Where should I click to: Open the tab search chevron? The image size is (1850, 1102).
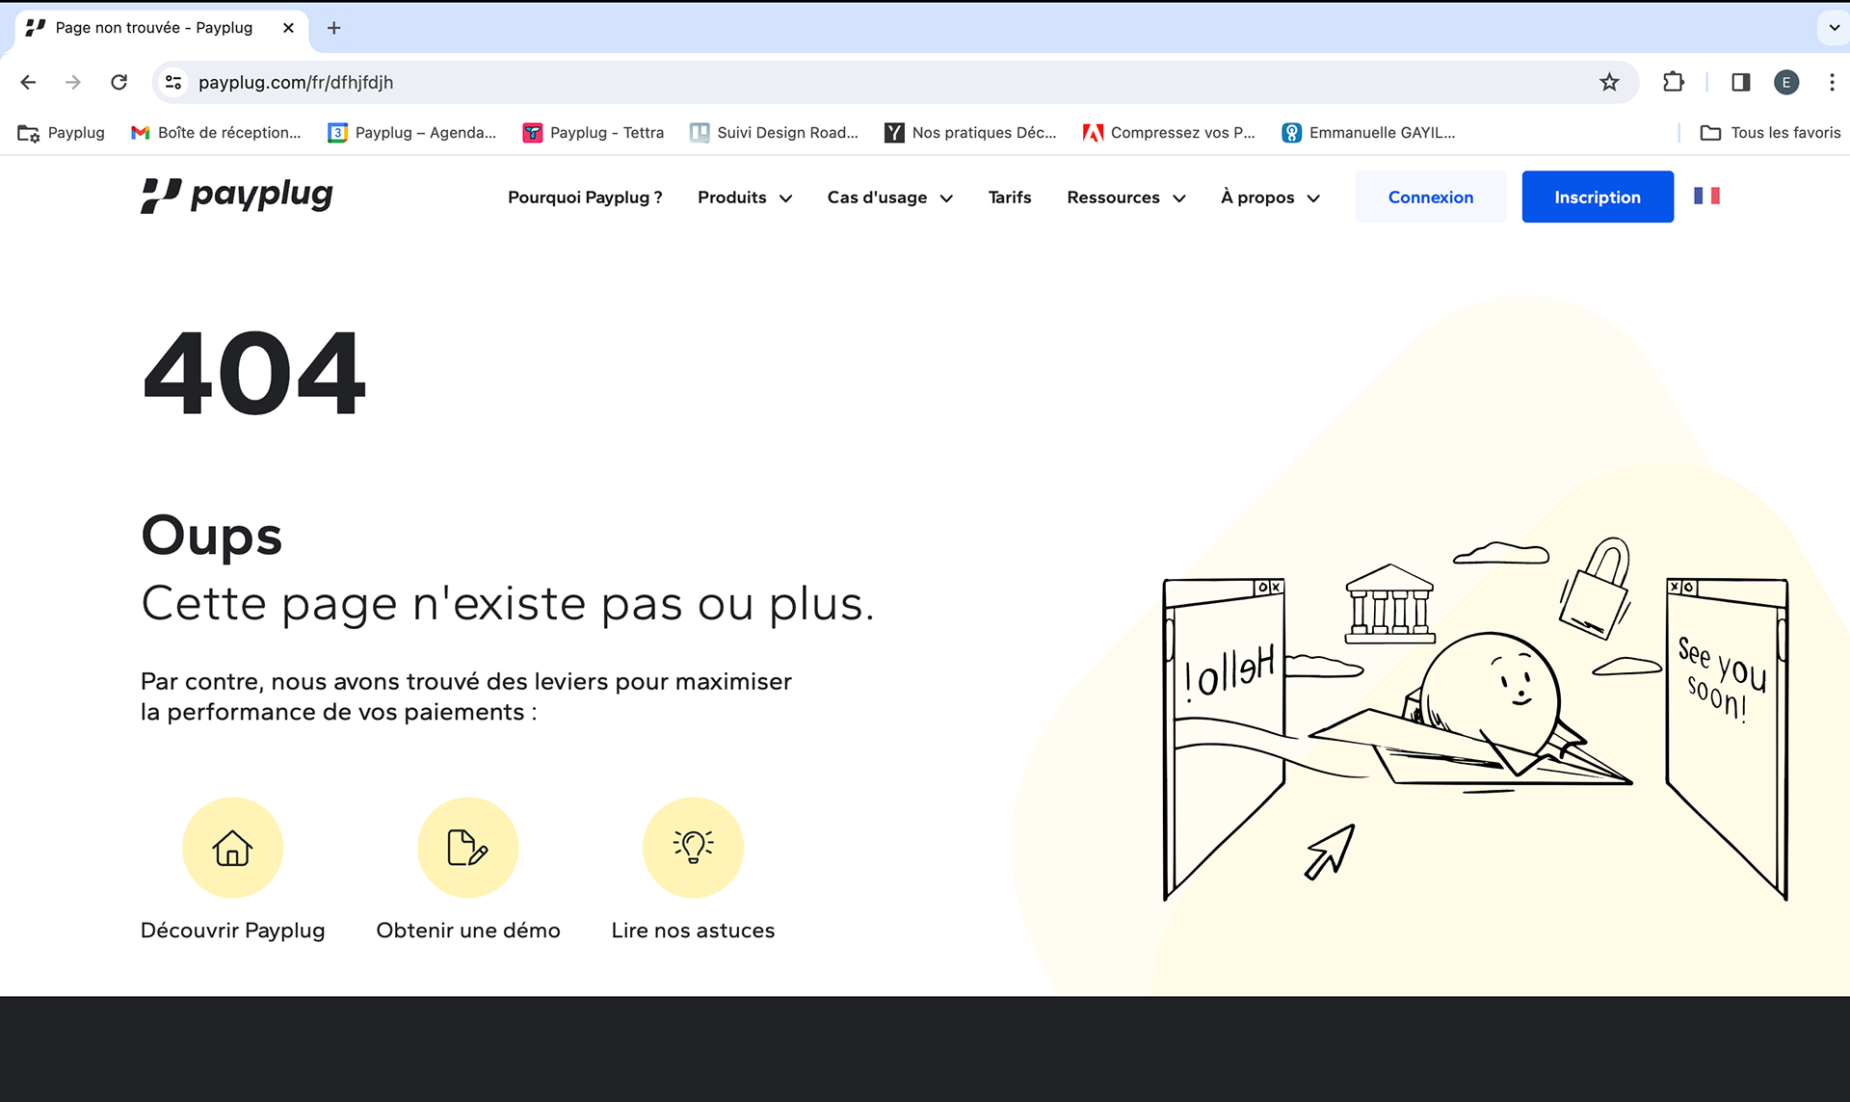[1834, 28]
